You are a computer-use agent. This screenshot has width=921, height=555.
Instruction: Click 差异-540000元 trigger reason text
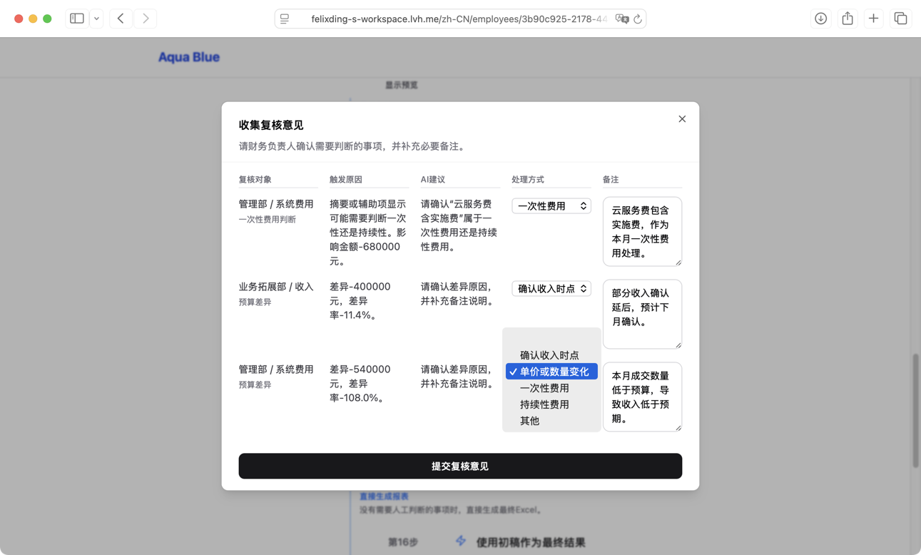[360, 383]
